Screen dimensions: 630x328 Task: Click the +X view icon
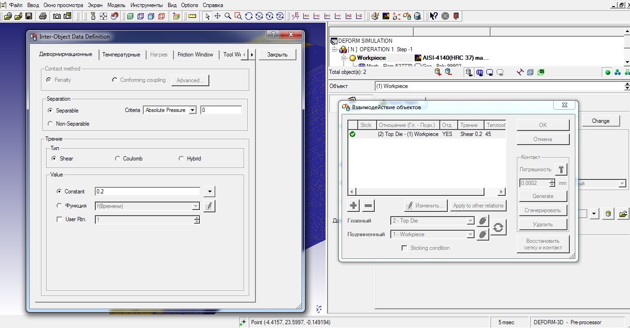click(306, 16)
